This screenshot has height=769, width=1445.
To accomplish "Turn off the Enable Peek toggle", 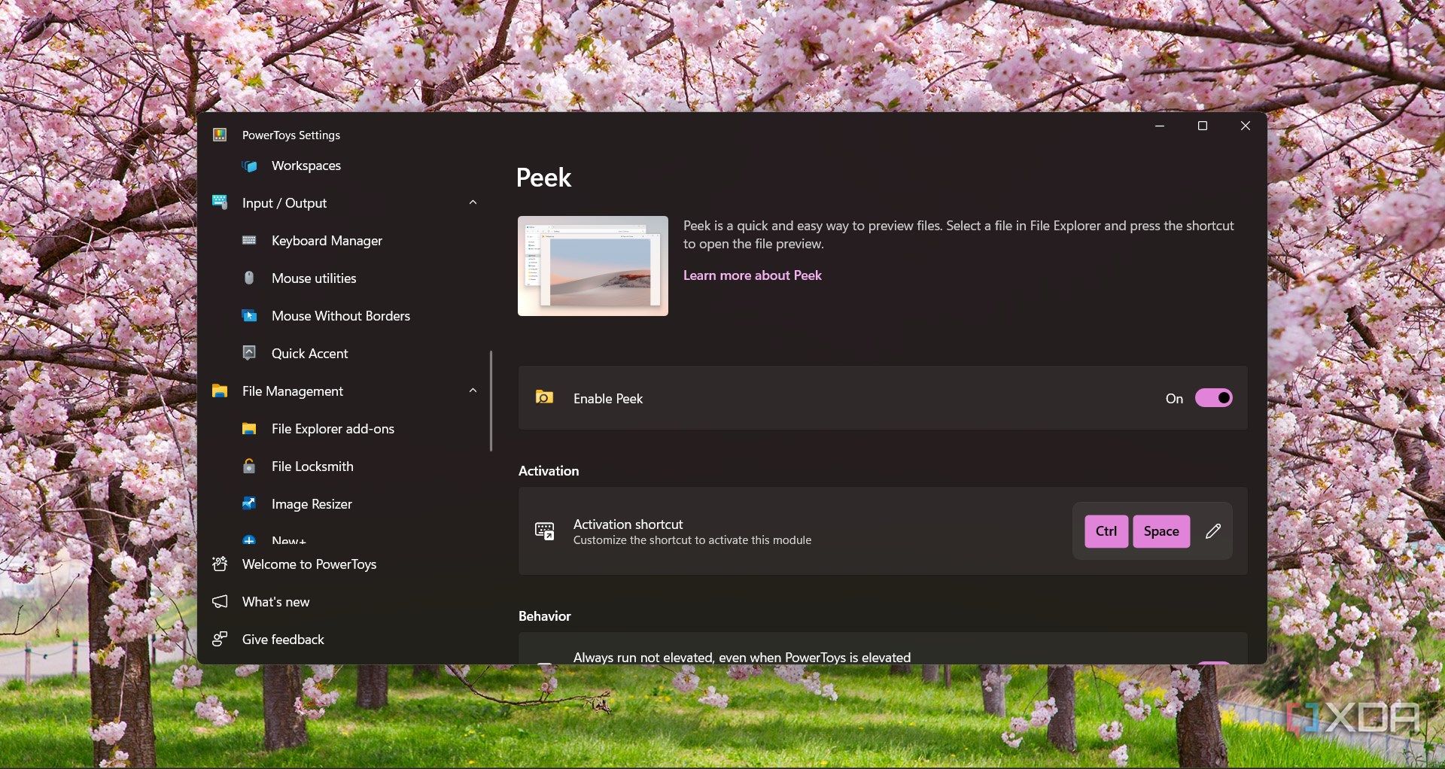I will coord(1214,398).
